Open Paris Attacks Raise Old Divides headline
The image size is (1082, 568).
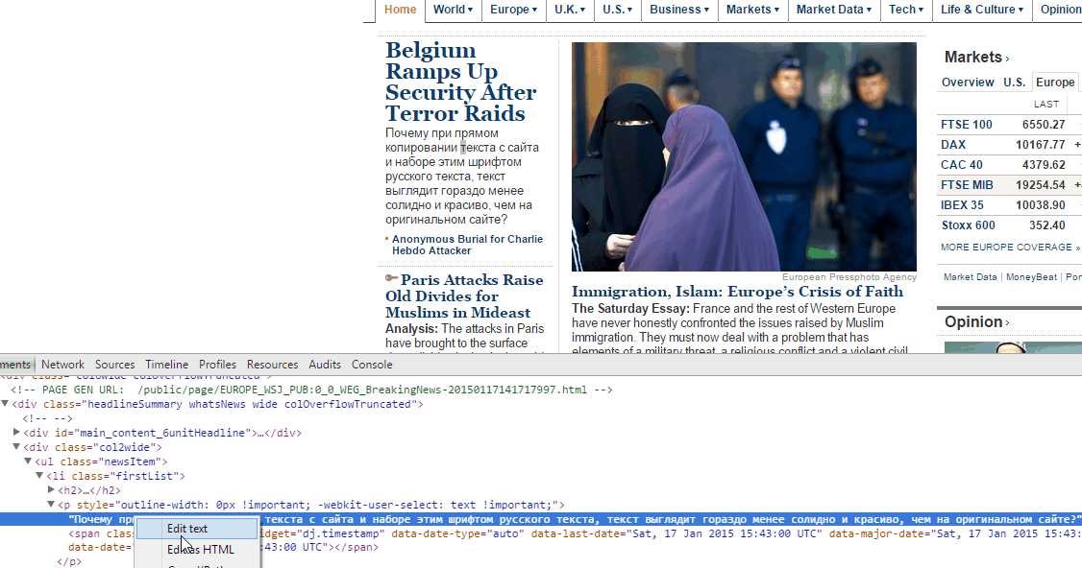(464, 296)
